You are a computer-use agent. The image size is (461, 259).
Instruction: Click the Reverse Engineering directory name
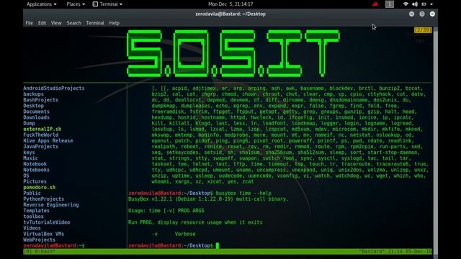[x=51, y=204]
